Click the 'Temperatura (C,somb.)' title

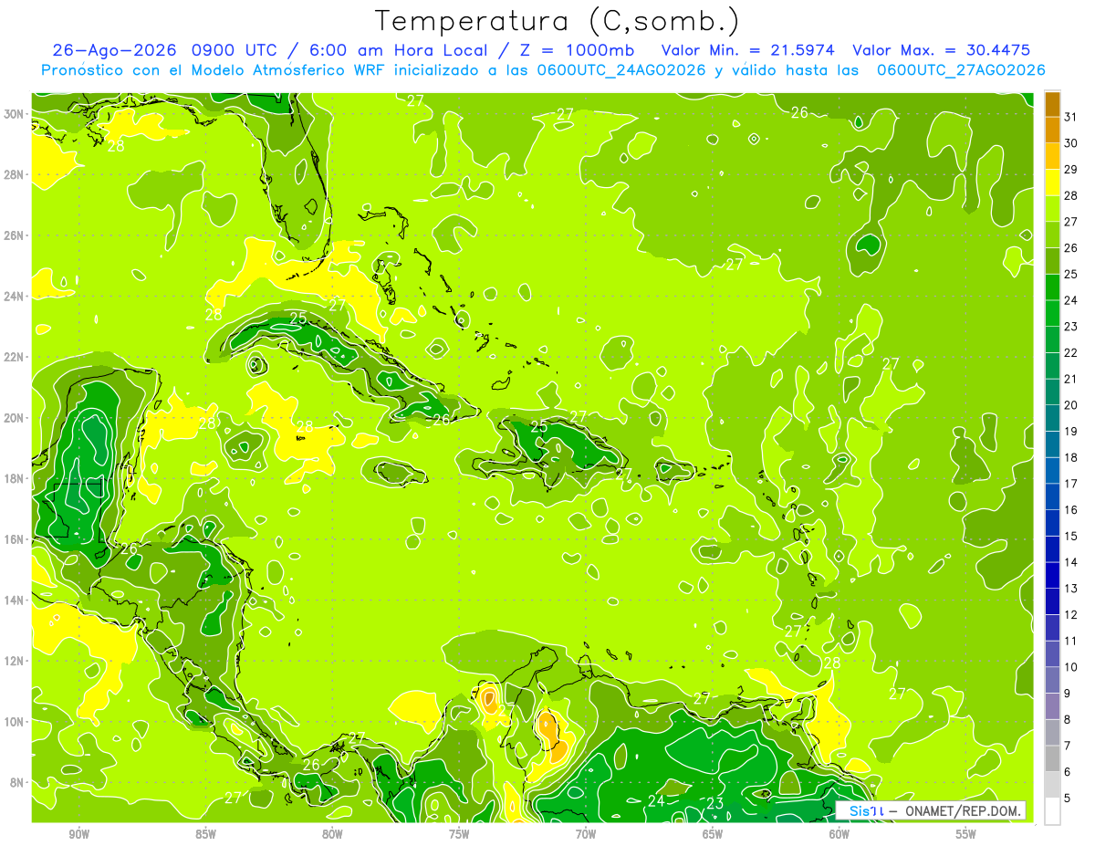tap(558, 21)
